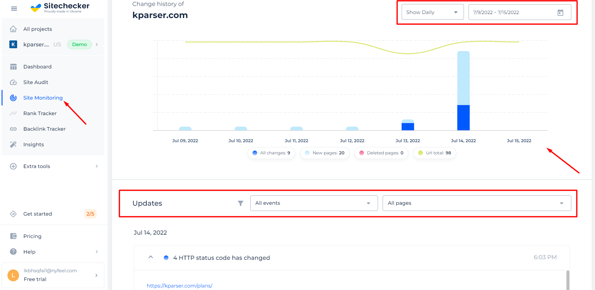The width and height of the screenshot is (595, 290).
Task: Open the Show Daily dropdown
Action: point(432,12)
